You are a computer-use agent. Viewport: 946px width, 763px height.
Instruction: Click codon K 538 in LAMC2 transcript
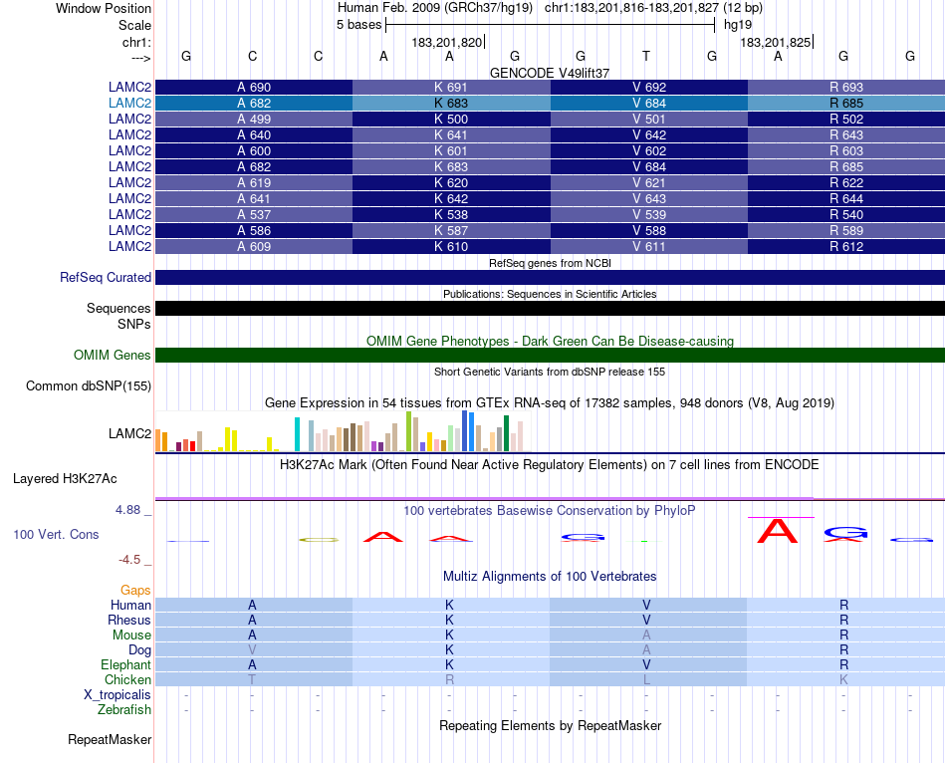[x=451, y=214]
